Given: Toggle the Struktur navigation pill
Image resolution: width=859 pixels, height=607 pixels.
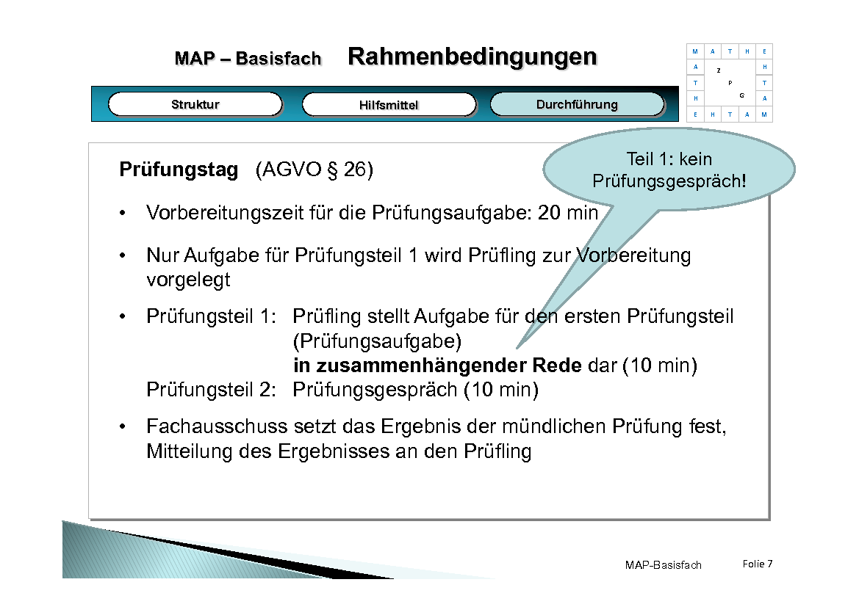Looking at the screenshot, I should click(x=195, y=104).
